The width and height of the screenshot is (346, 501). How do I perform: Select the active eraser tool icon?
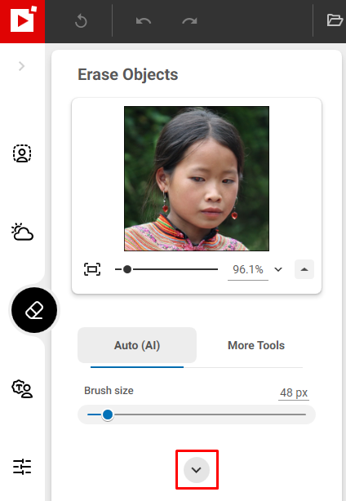[34, 310]
